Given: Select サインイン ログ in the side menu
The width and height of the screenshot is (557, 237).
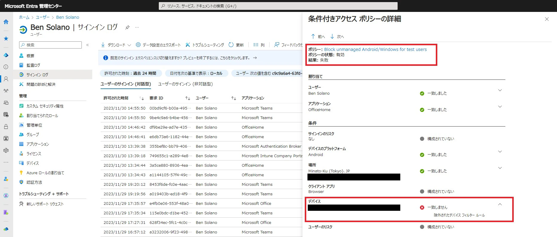Looking at the screenshot, I should click(53, 75).
